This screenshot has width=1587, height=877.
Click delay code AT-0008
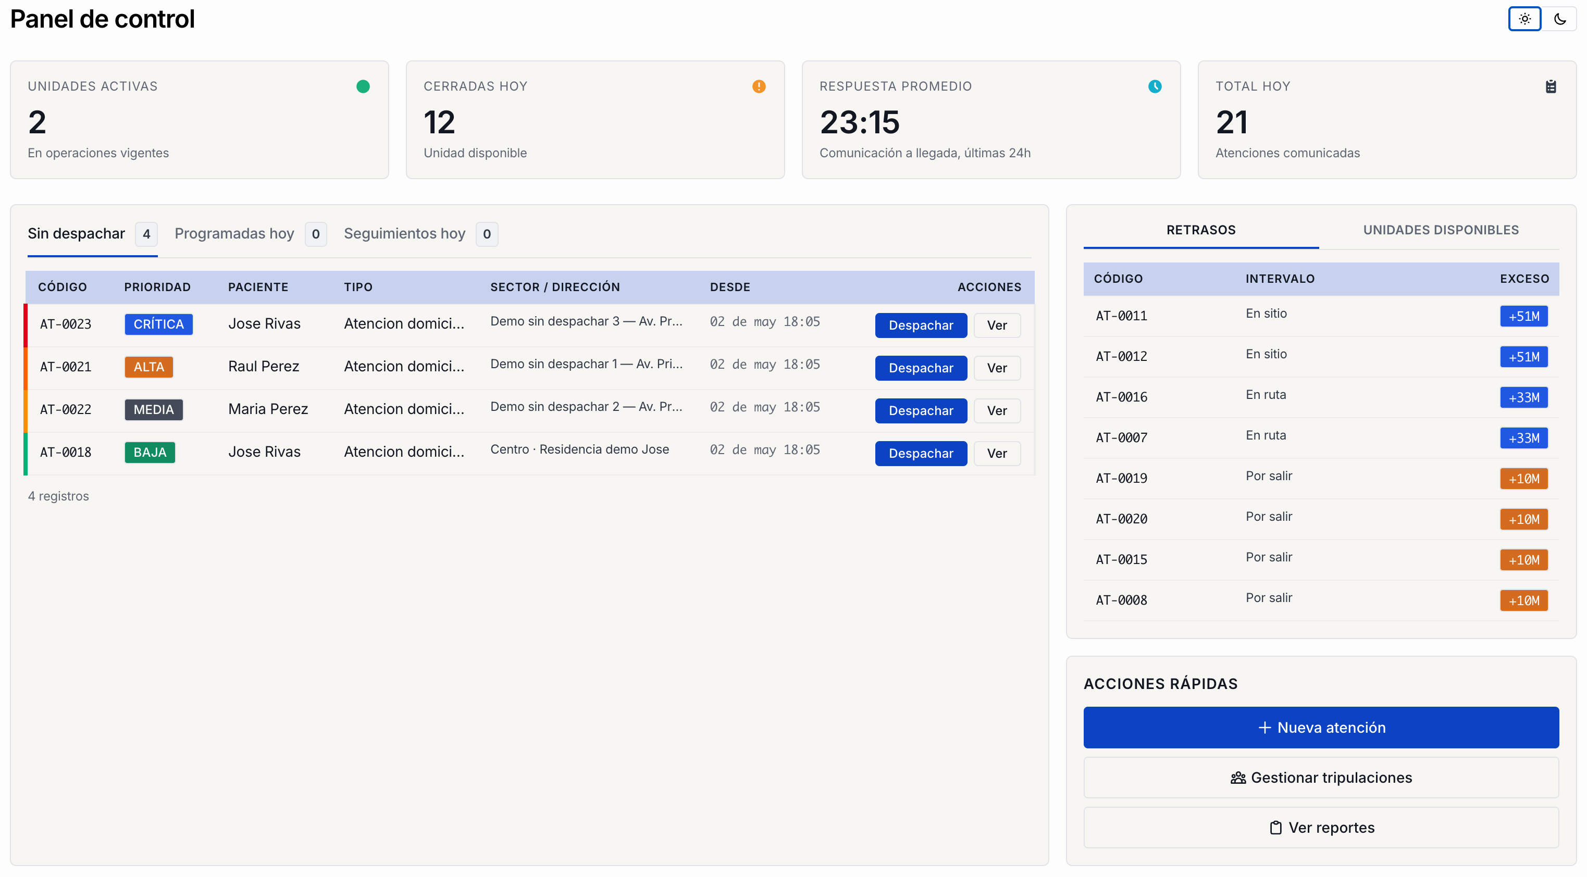point(1121,601)
